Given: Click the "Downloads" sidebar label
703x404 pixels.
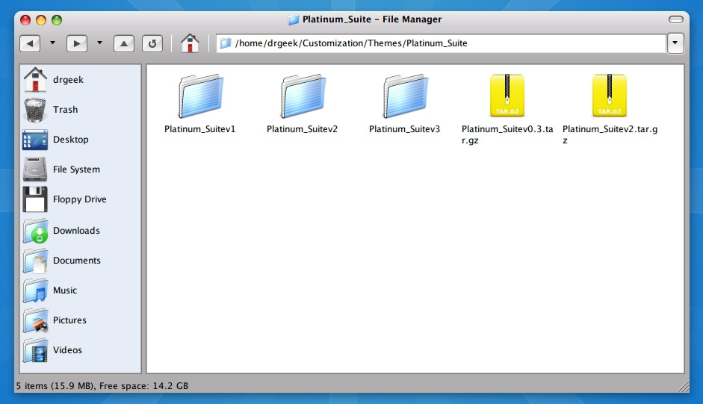Looking at the screenshot, I should [76, 231].
